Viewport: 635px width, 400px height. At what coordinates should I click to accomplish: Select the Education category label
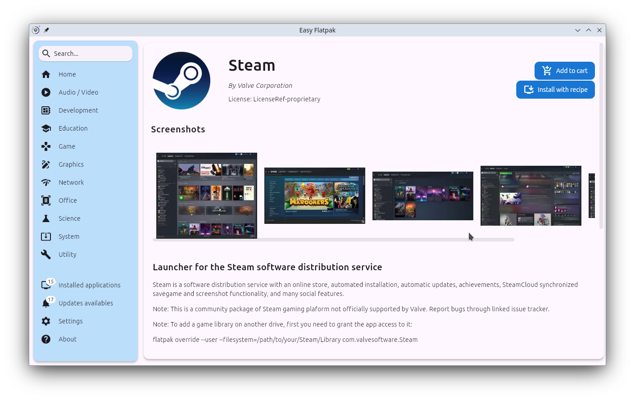tap(73, 128)
